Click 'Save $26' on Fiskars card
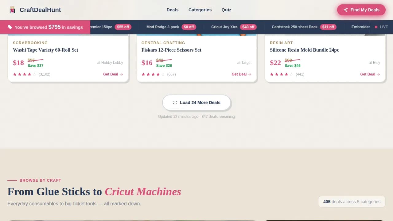The height and width of the screenshot is (221, 393). coord(164,66)
